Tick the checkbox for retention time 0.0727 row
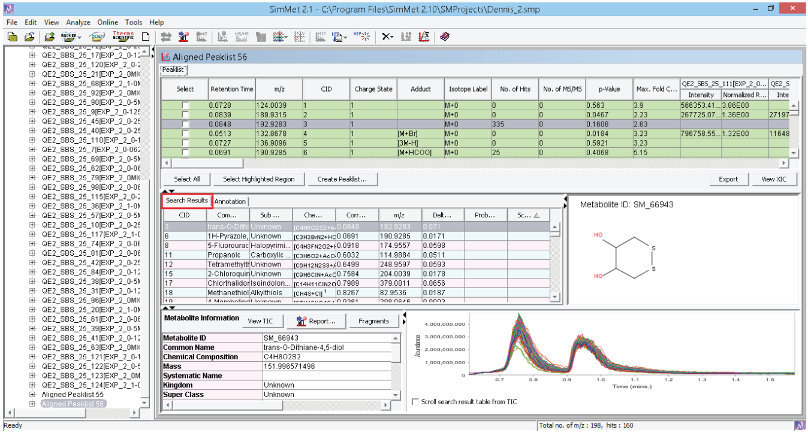This screenshot has width=808, height=433. click(x=185, y=143)
